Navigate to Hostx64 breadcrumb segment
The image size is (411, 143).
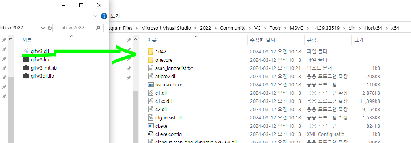(x=373, y=28)
